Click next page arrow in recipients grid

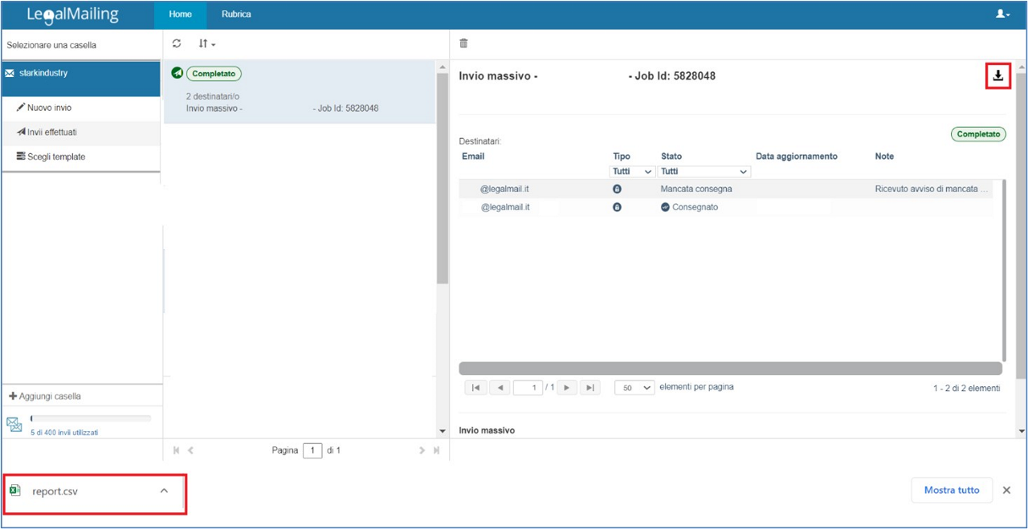(x=567, y=388)
